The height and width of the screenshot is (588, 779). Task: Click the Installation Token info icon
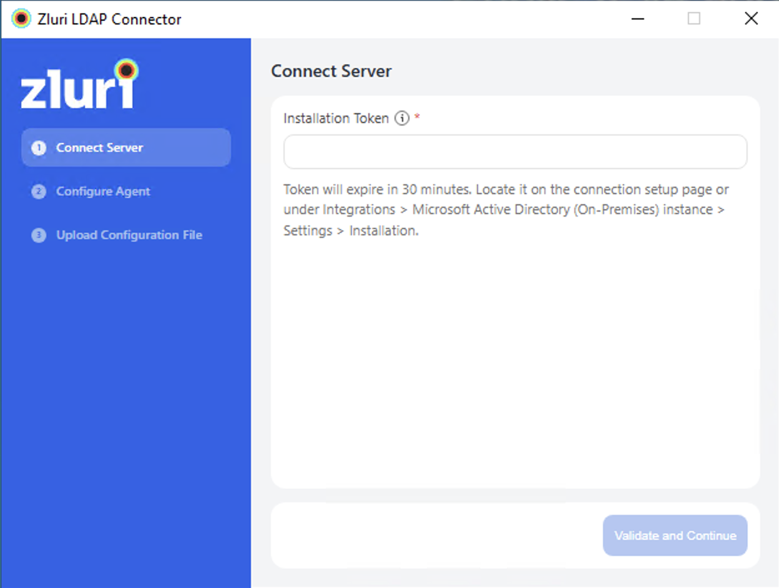click(402, 118)
